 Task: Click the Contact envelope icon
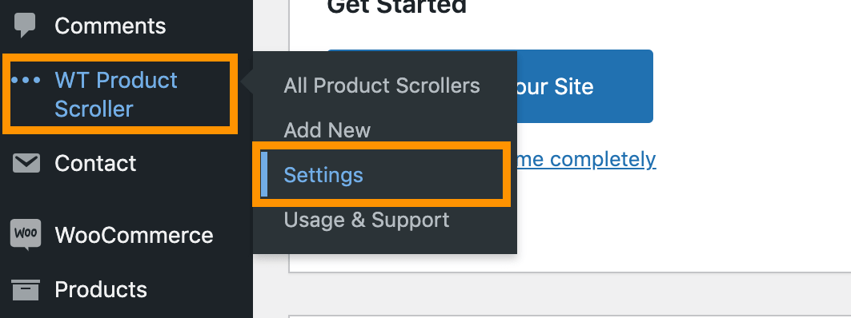point(26,163)
